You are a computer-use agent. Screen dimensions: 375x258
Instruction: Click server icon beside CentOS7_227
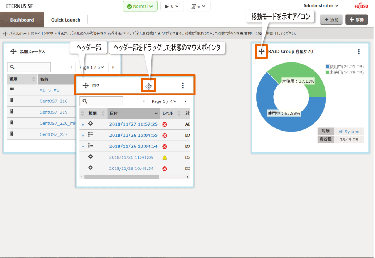(x=12, y=134)
